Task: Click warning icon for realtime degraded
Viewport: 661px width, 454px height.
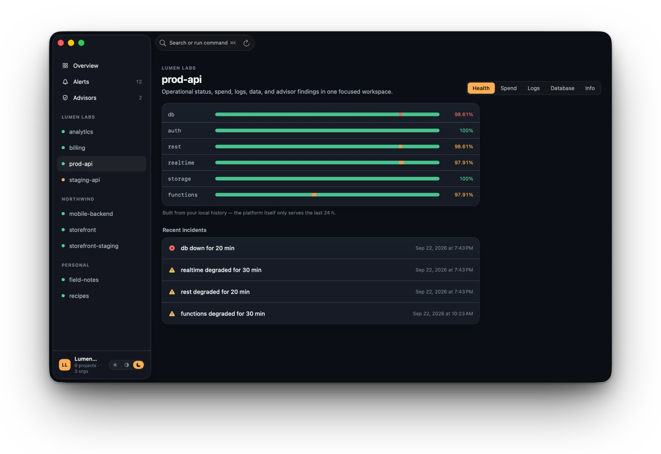Action: [x=172, y=270]
